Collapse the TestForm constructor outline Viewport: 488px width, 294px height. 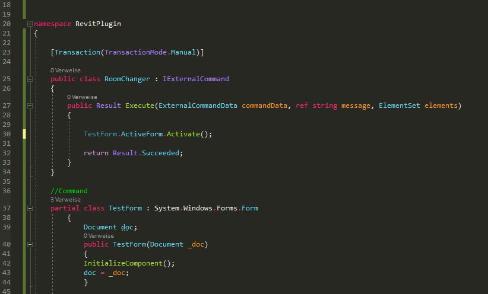30,244
